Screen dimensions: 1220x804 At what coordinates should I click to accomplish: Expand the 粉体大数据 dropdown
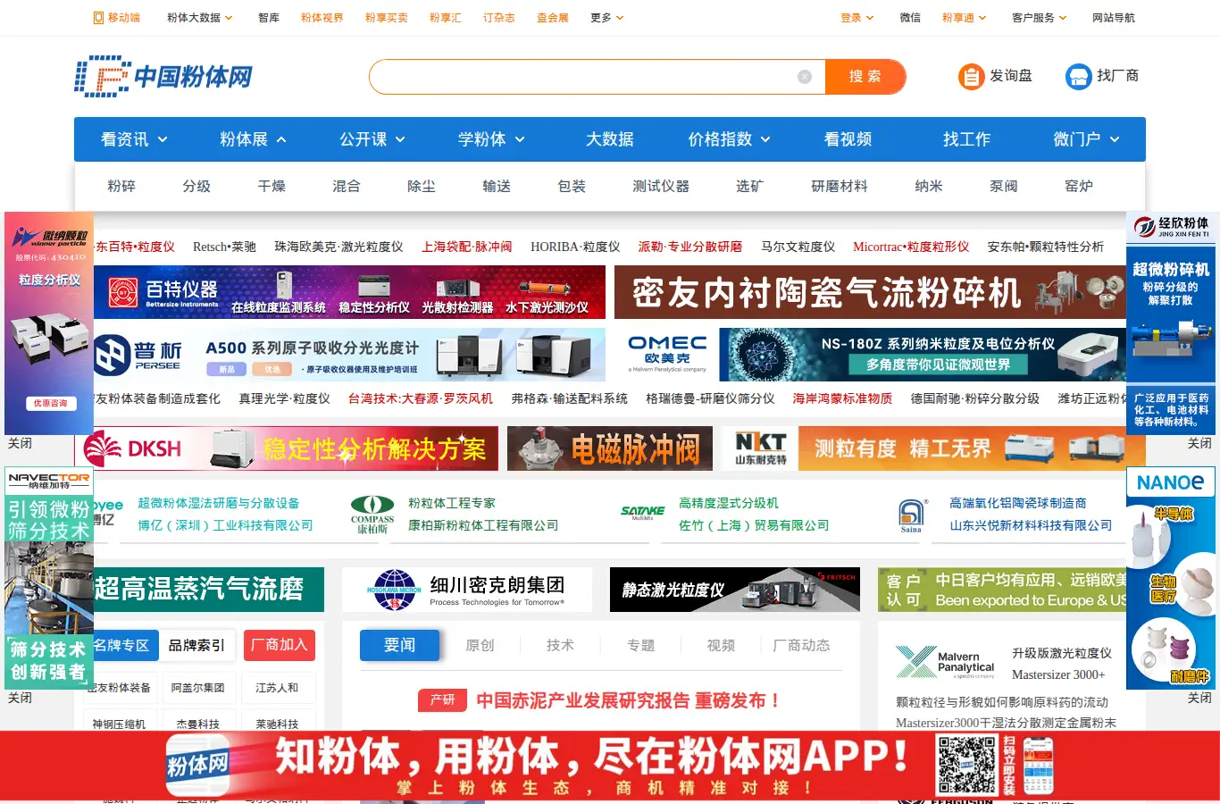[199, 18]
